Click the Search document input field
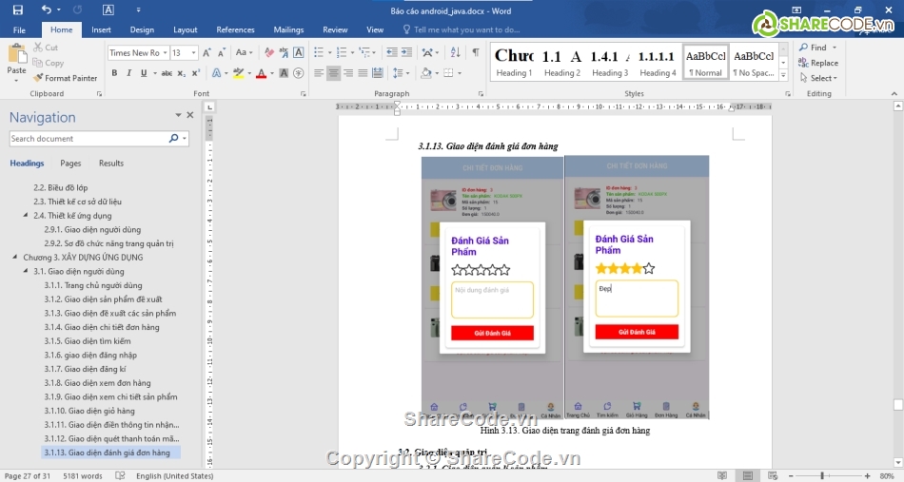 (x=88, y=139)
